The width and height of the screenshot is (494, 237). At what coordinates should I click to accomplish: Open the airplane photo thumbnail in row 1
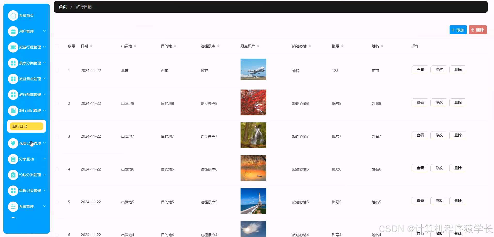[x=253, y=69]
